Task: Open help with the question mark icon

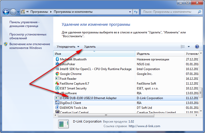Action: [x=197, y=47]
